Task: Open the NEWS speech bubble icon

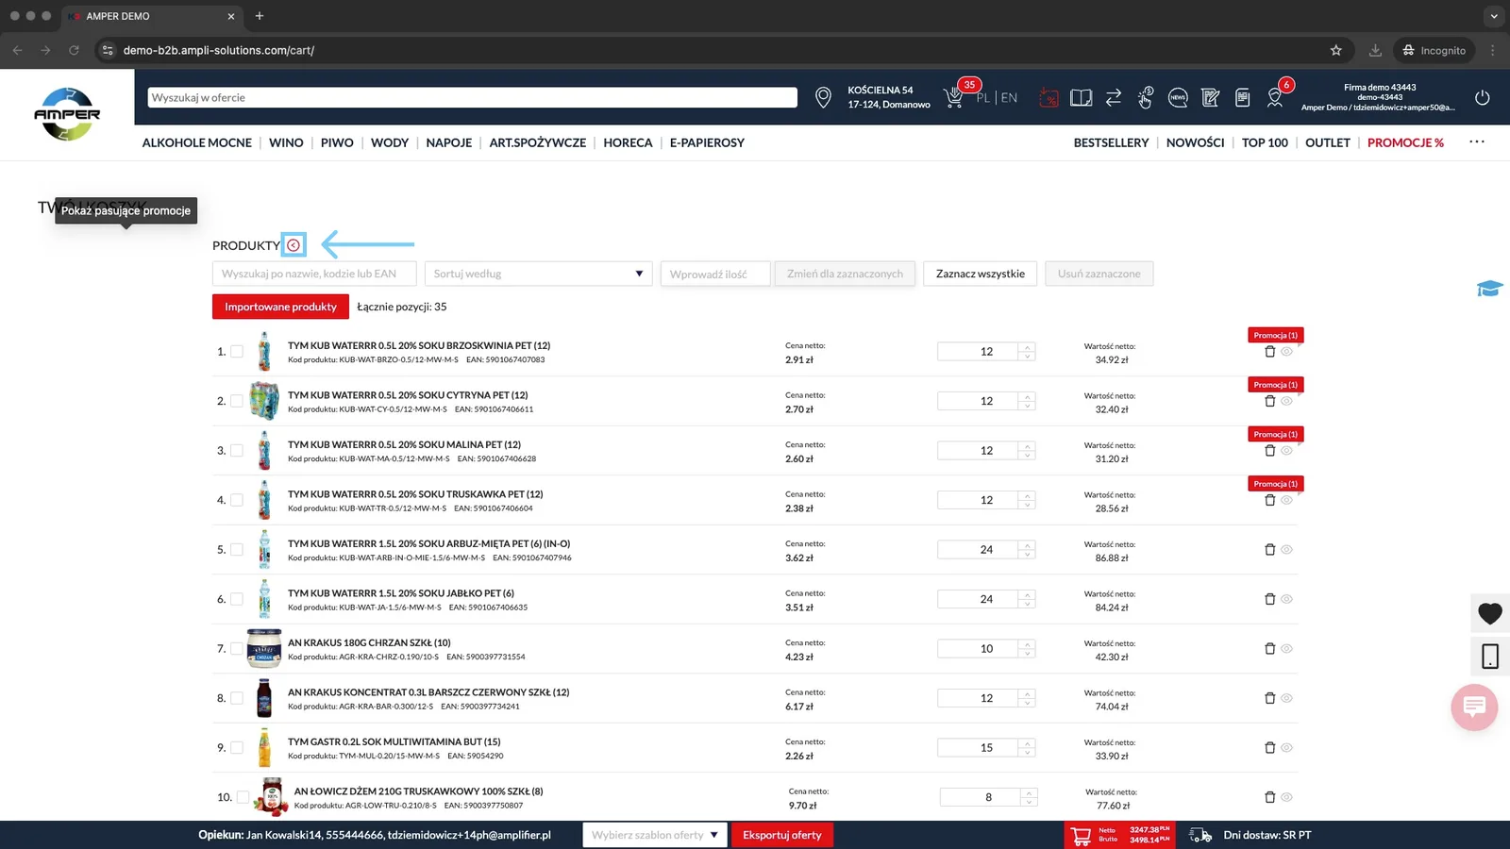Action: coord(1178,97)
